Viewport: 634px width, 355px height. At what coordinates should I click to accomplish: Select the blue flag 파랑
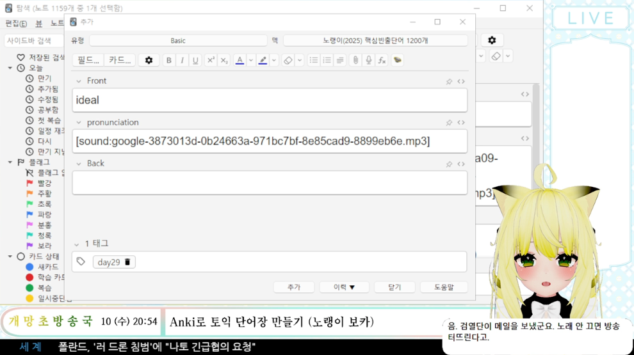coord(44,214)
